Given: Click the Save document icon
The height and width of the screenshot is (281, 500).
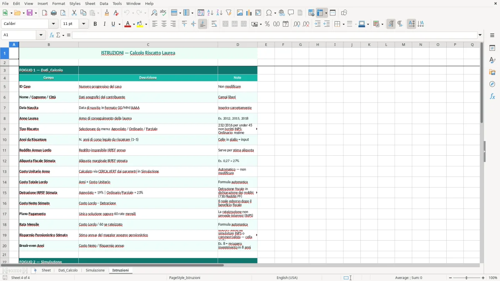Looking at the screenshot, I should pos(30,13).
